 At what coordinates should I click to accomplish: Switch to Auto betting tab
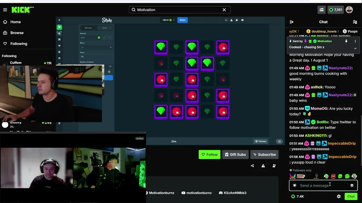[x=105, y=28]
